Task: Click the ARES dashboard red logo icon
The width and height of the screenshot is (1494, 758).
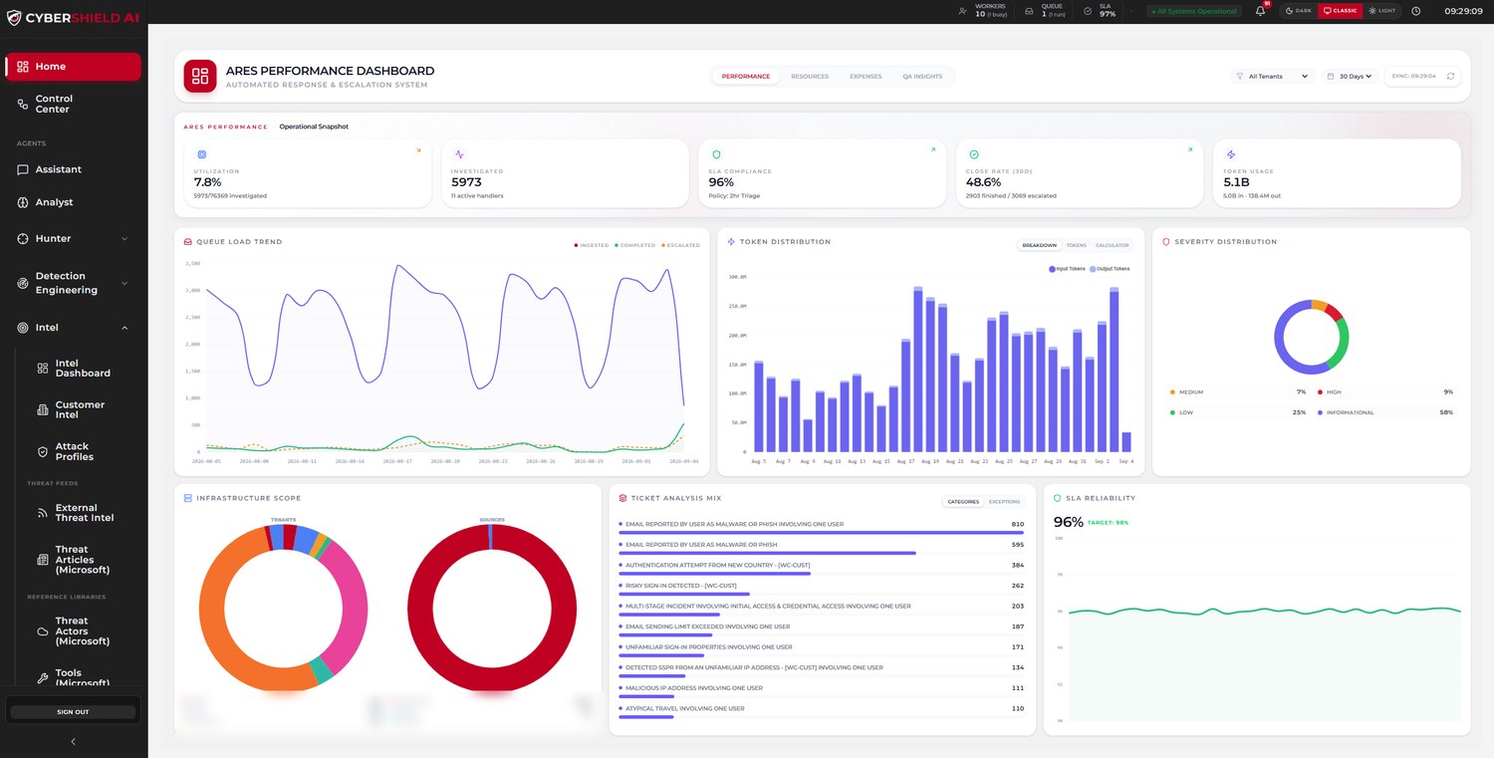Action: click(200, 77)
